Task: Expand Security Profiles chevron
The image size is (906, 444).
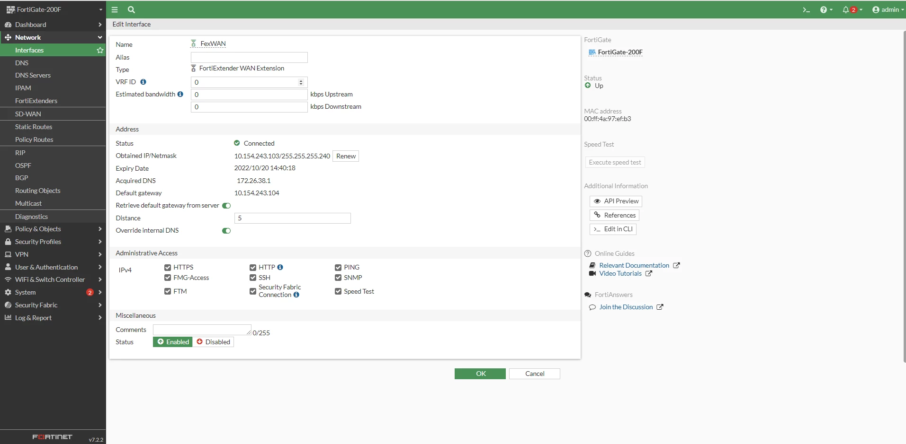Action: pyautogui.click(x=100, y=242)
